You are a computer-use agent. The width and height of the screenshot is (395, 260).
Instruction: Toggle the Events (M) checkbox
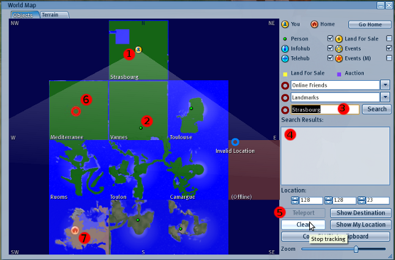tap(389, 59)
